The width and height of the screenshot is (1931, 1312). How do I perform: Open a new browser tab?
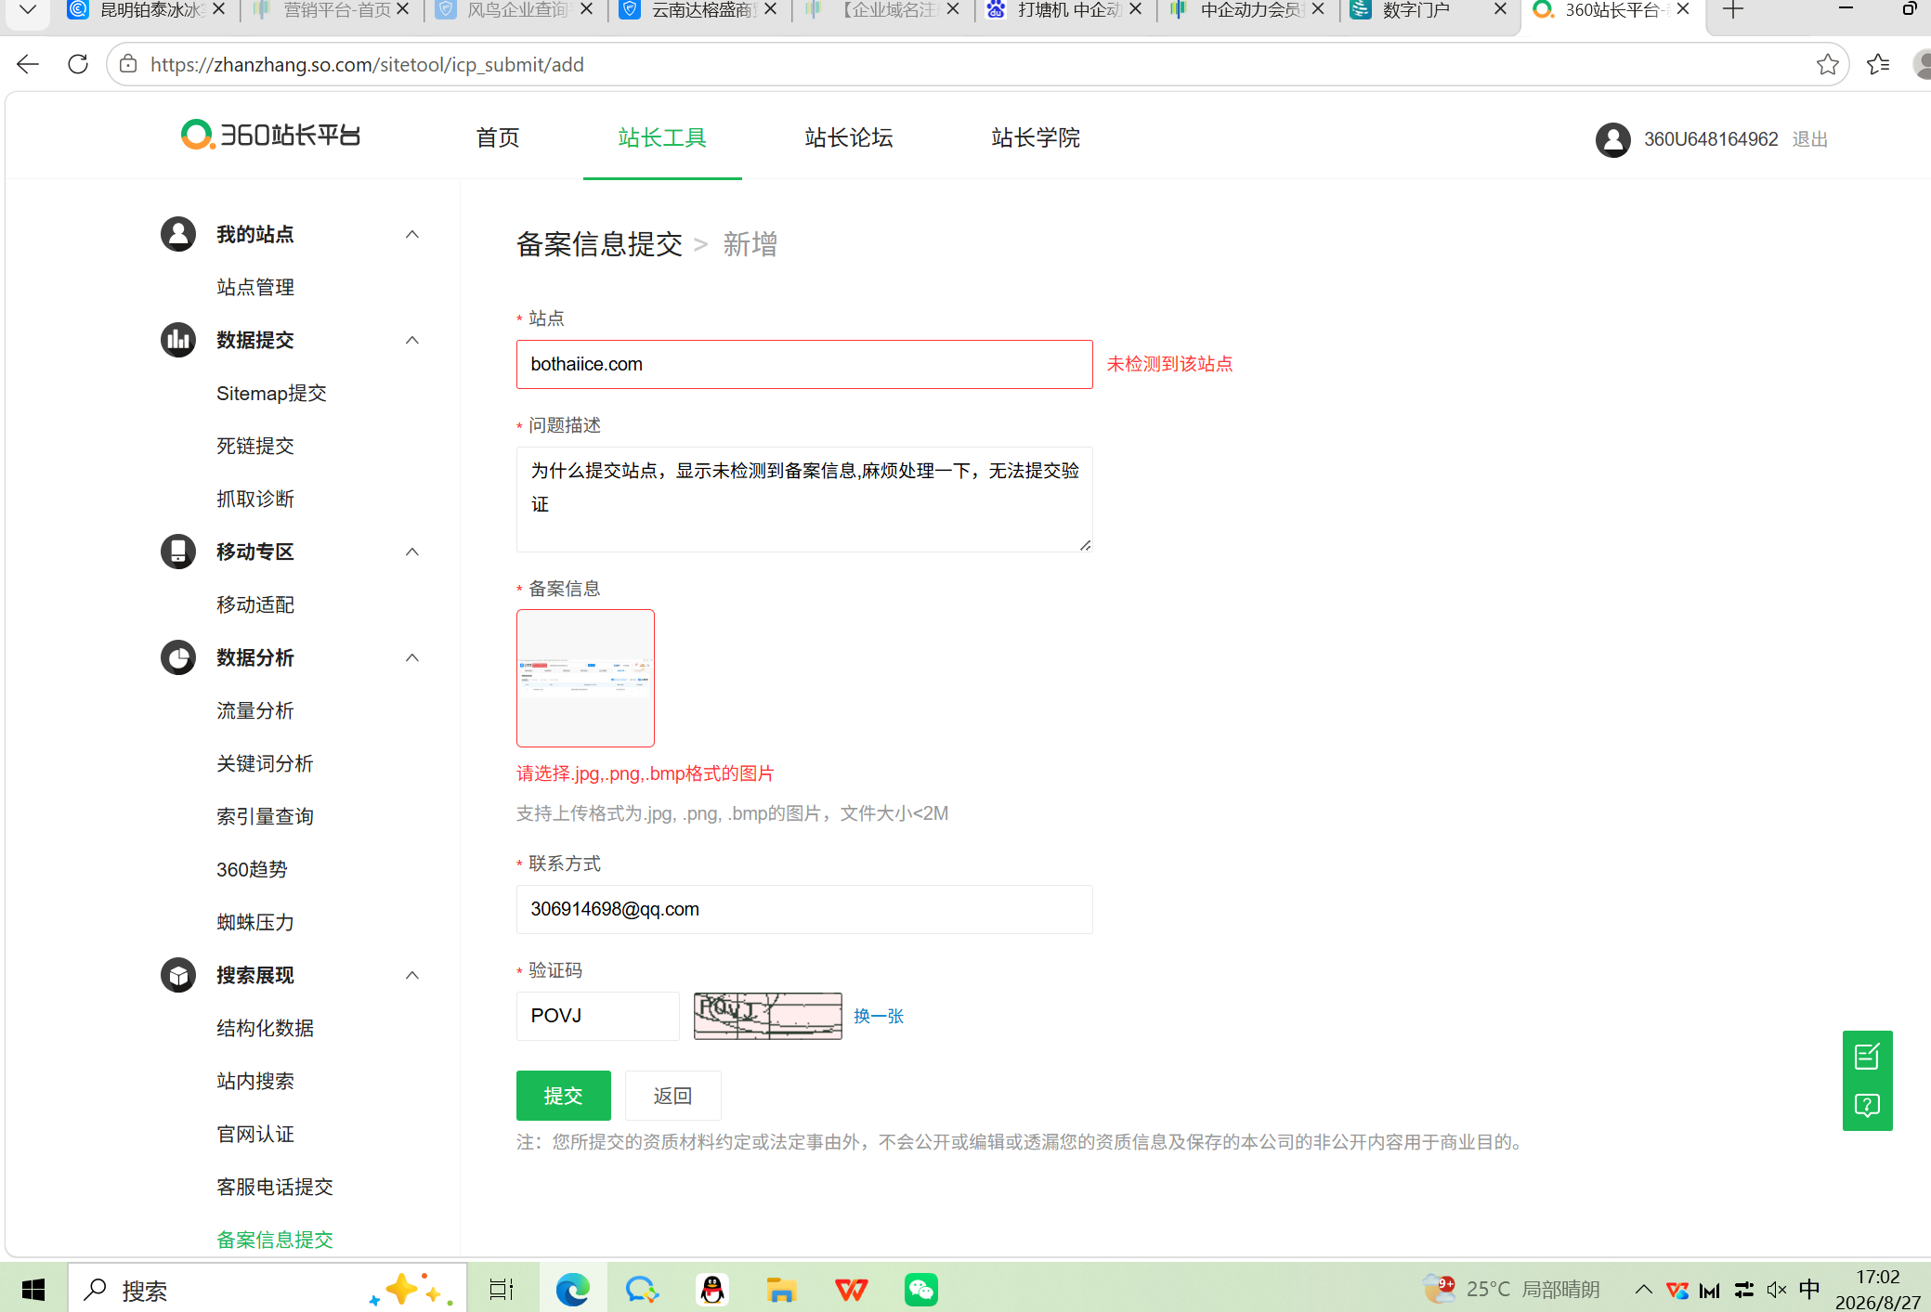[x=1733, y=10]
